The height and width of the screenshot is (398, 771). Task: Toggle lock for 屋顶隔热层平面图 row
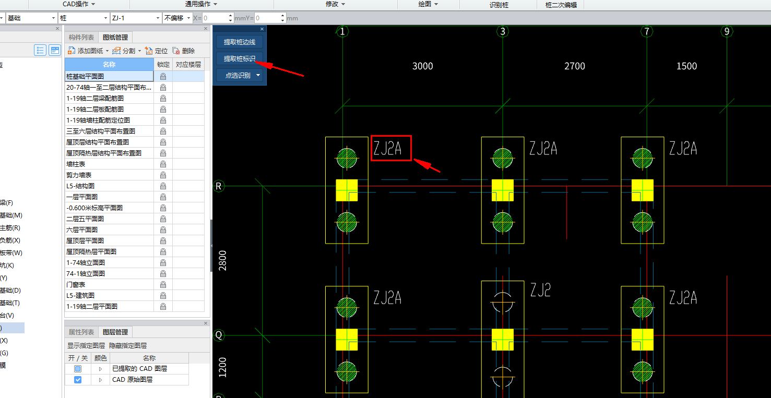[163, 251]
